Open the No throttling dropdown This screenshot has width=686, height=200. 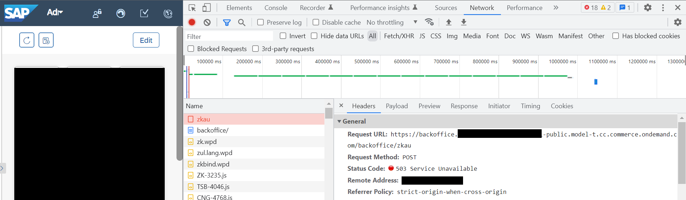[392, 22]
